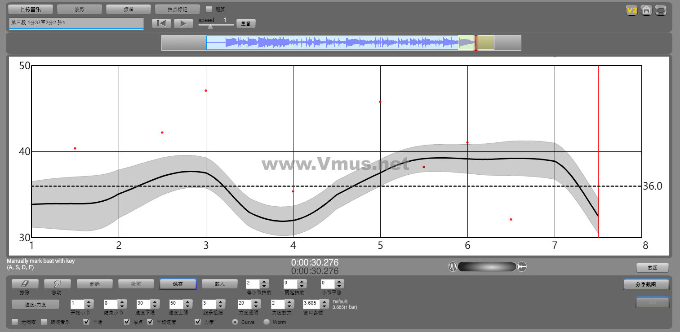680x332 pixels.
Task: Select the eraser (擦除) tool
Action: pyautogui.click(x=25, y=284)
